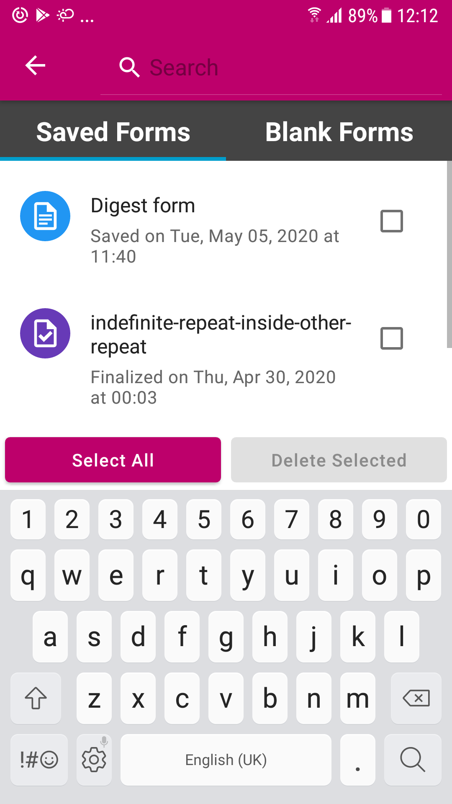Screen dimensions: 452x804
Task: Open keyboard settings via the gear key
Action: pyautogui.click(x=94, y=760)
